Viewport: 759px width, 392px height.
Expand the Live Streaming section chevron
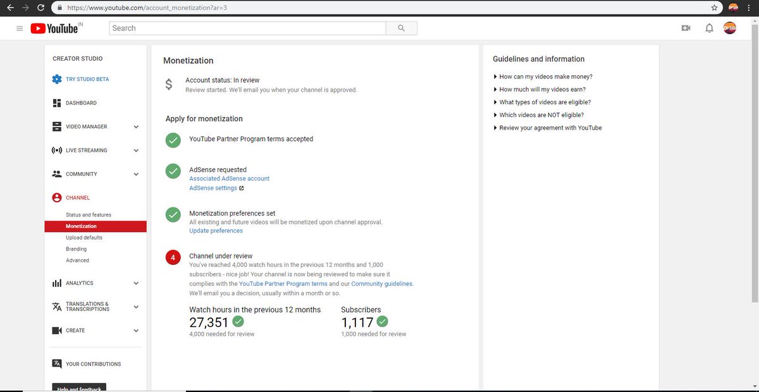[x=136, y=150]
